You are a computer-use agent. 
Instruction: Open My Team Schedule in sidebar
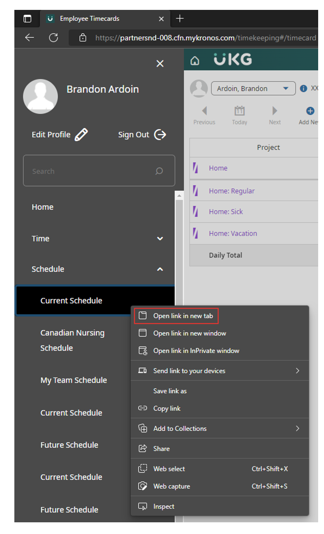tap(74, 380)
